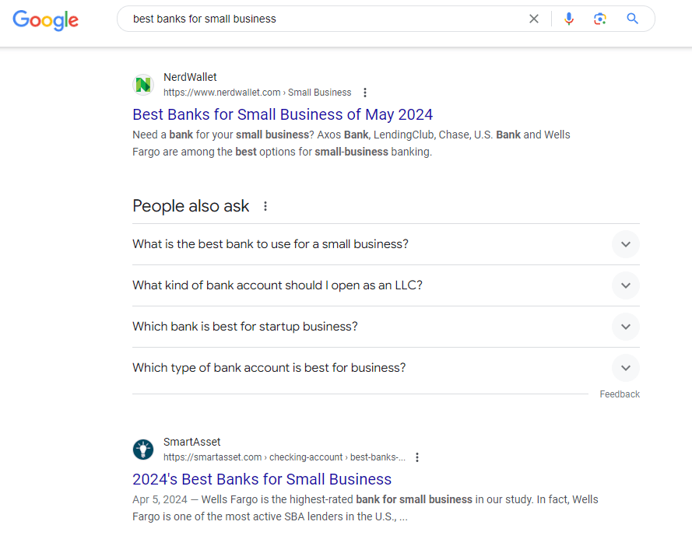Screen dimensions: 692x539
Task: Expand the LLC bank account question chevron
Action: (x=625, y=285)
